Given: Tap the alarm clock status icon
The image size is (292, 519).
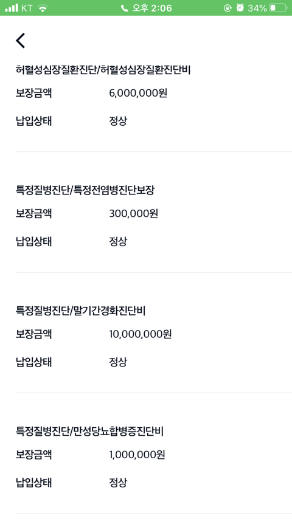Looking at the screenshot, I should pyautogui.click(x=240, y=8).
